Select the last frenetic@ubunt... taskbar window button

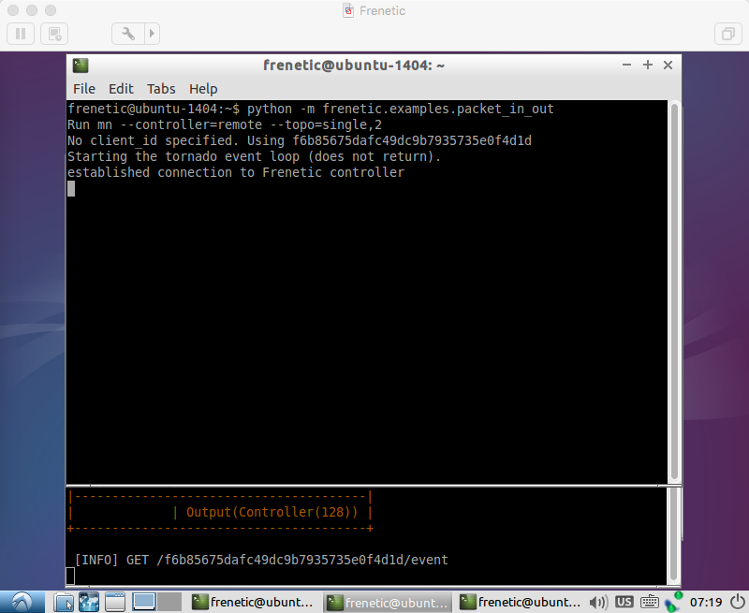click(x=521, y=603)
